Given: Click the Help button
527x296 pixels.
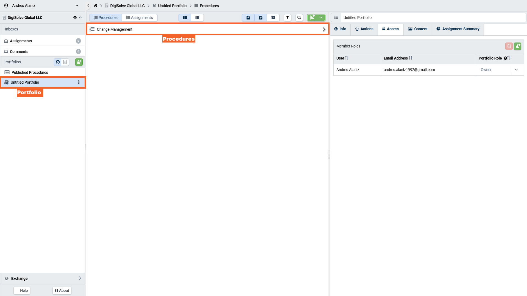Looking at the screenshot, I should coord(22,291).
